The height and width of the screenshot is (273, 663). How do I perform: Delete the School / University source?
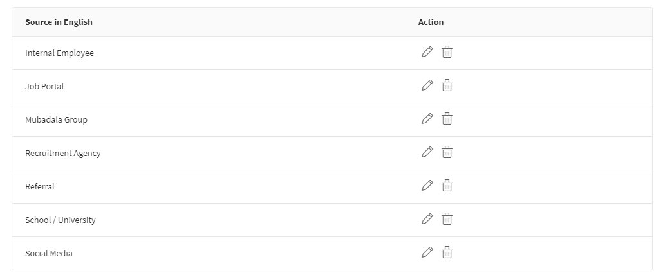447,219
